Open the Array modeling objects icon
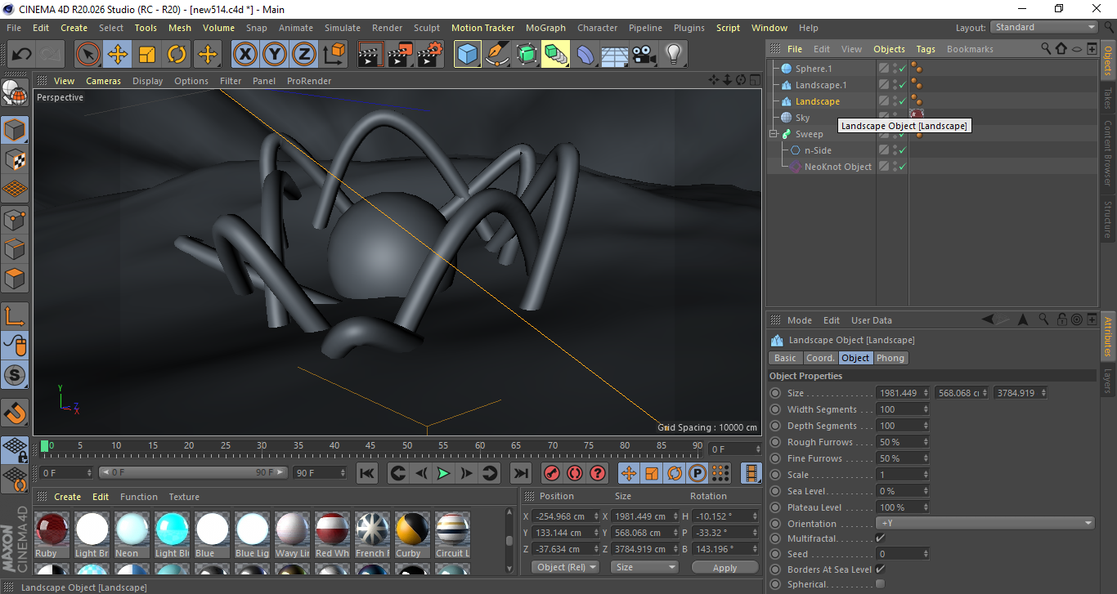 click(556, 55)
